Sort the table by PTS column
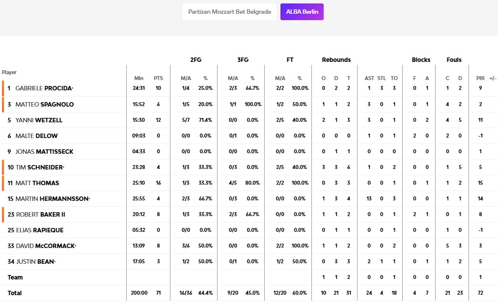This screenshot has width=498, height=305. click(158, 78)
